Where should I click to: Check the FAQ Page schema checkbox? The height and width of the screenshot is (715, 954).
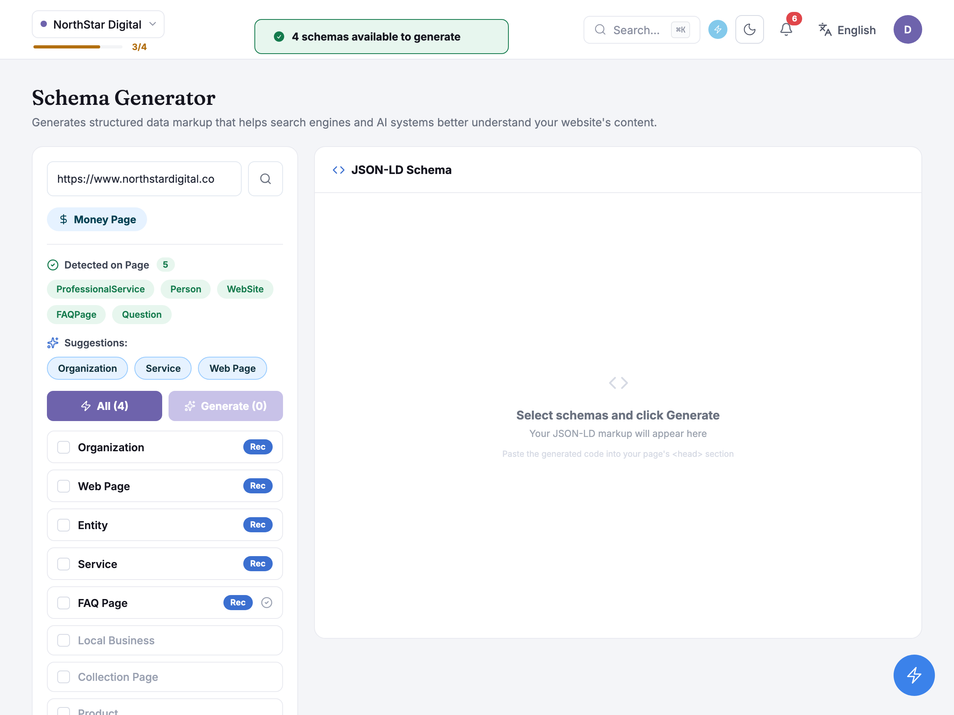64,603
